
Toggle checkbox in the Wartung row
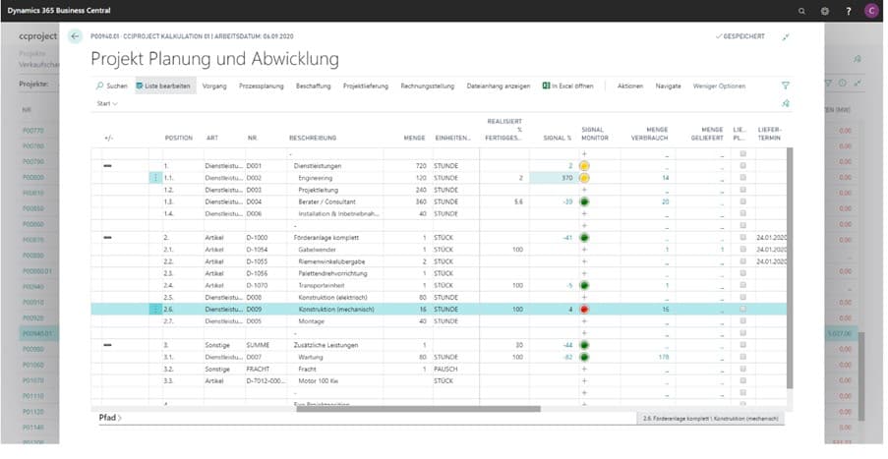click(x=741, y=357)
